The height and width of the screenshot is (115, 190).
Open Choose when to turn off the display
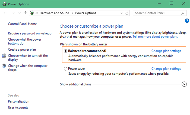pyautogui.click(x=28, y=58)
